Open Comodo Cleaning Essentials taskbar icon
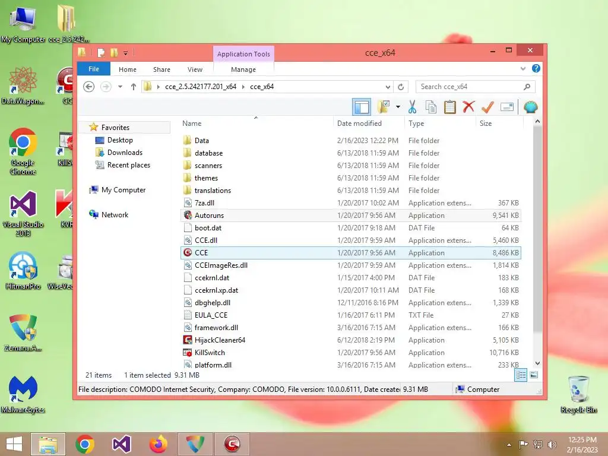The width and height of the screenshot is (608, 456). (232, 444)
